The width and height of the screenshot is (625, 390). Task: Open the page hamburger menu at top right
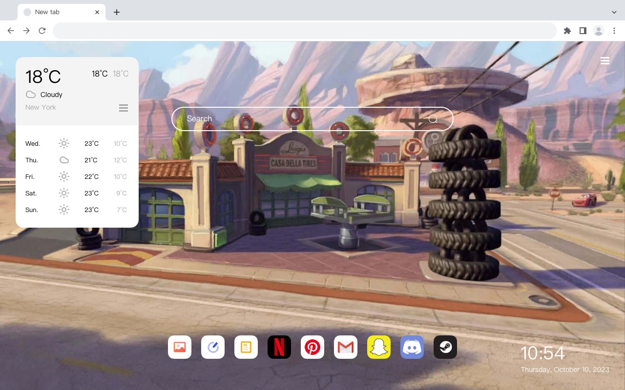coord(605,60)
